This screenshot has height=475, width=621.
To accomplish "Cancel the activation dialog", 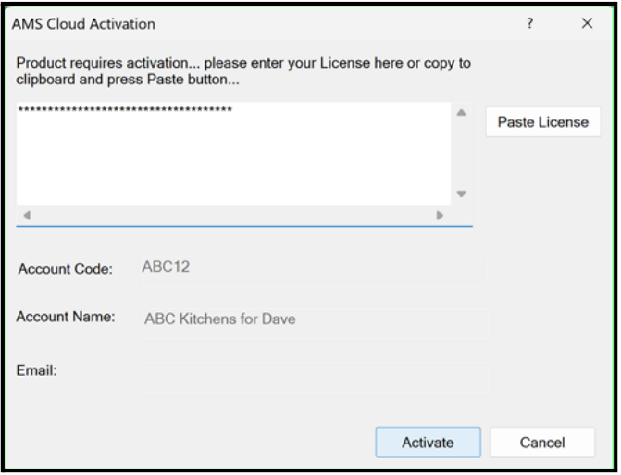I will point(542,443).
